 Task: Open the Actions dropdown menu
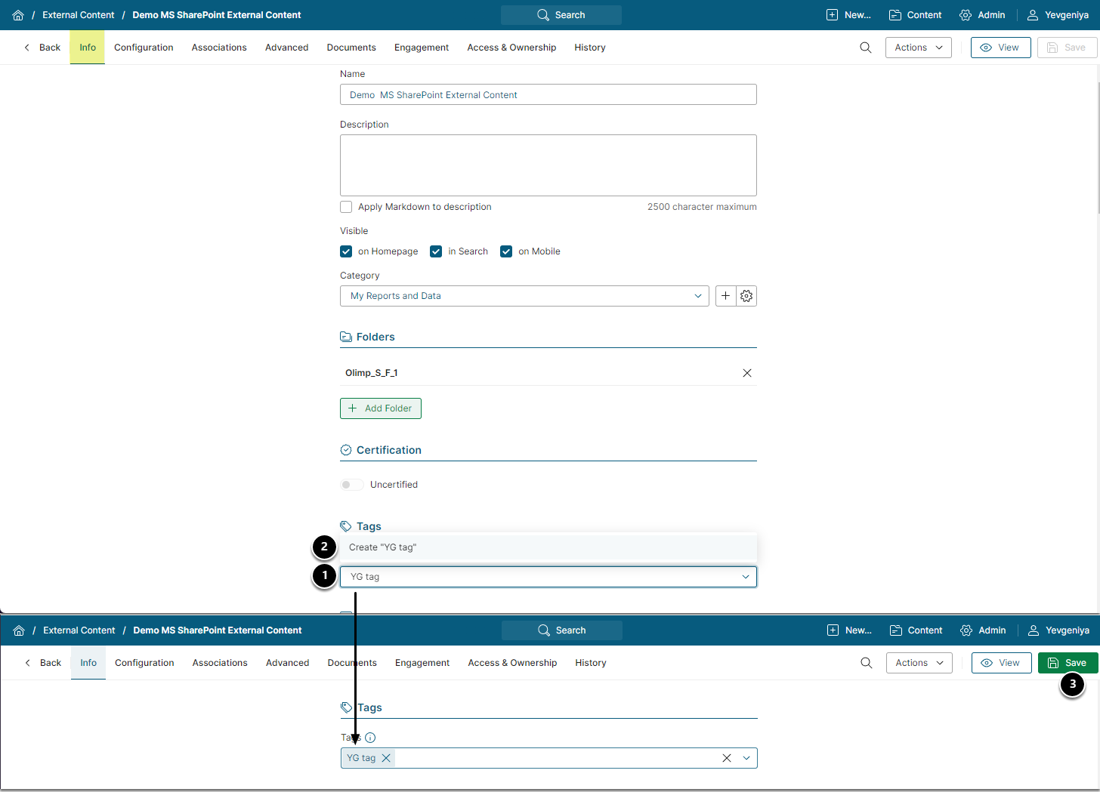point(918,48)
